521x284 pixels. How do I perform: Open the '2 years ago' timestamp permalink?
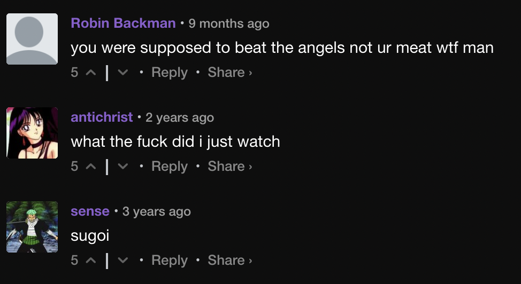click(180, 118)
